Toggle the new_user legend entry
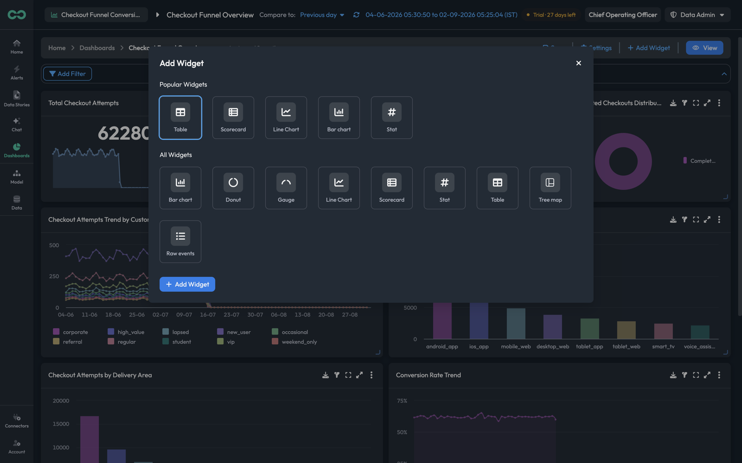The image size is (742, 463). click(x=234, y=332)
